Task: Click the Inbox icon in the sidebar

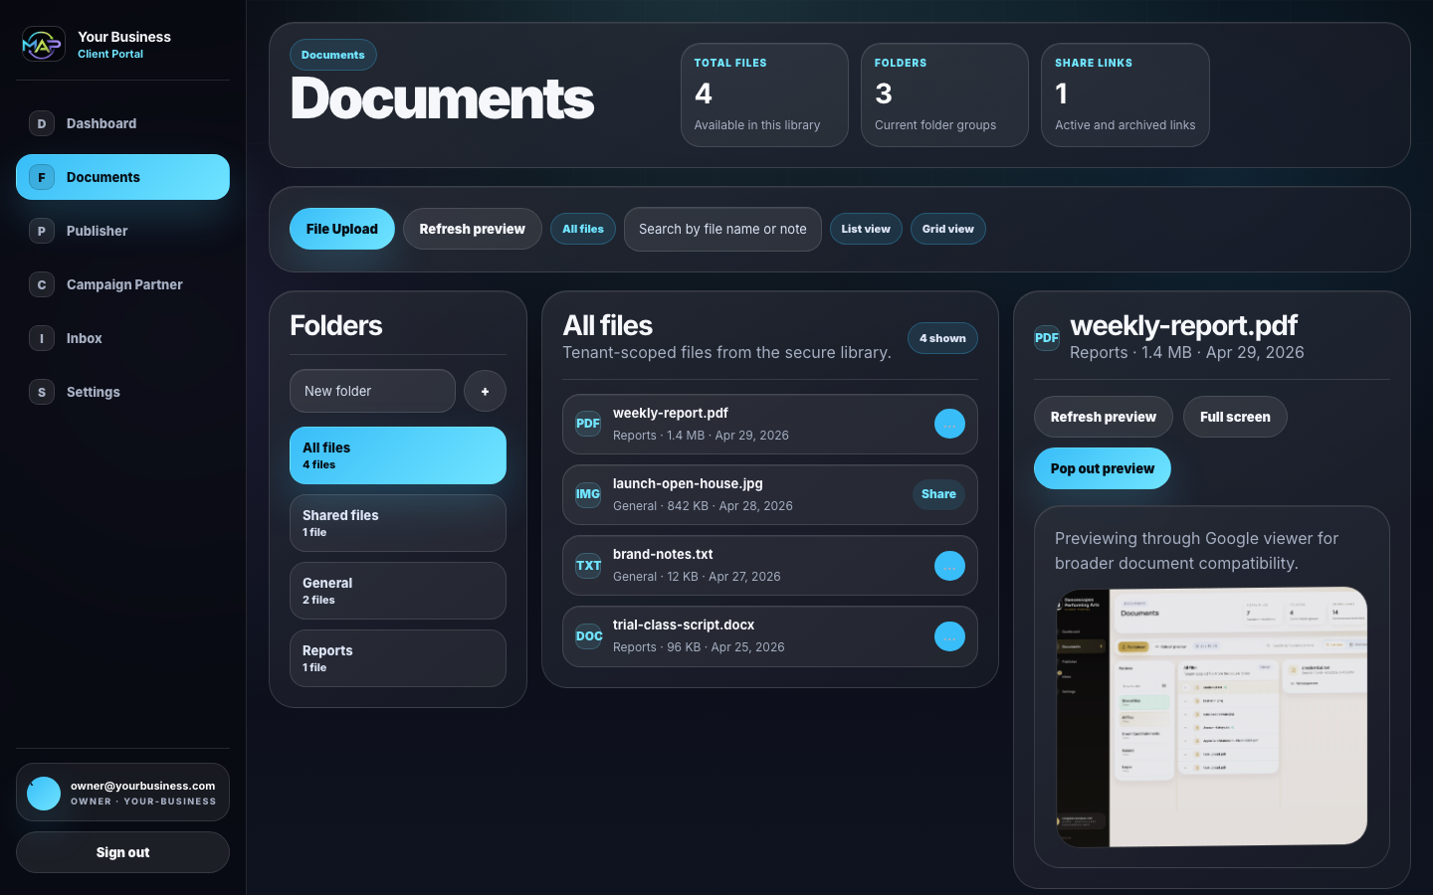Action: (41, 338)
